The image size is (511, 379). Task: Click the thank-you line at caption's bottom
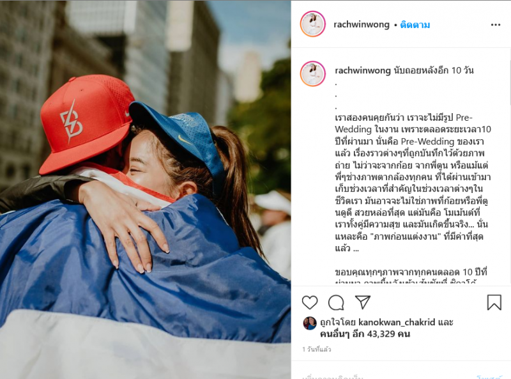pyautogui.click(x=411, y=272)
